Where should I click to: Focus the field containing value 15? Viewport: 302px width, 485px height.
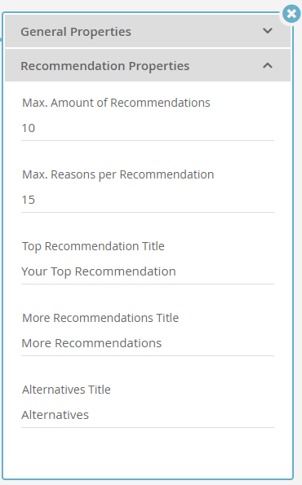pos(148,200)
